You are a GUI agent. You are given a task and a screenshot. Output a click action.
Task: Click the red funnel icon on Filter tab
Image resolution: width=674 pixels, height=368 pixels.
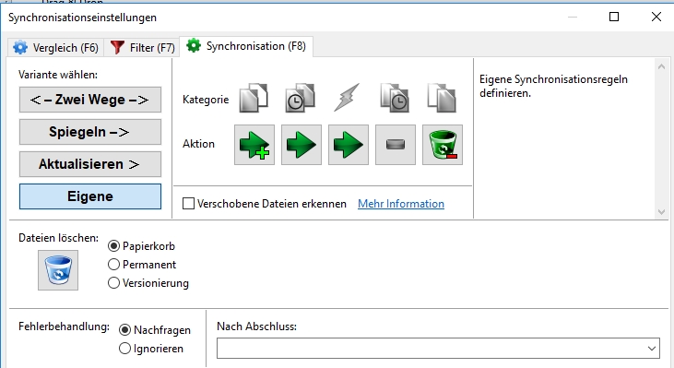click(117, 47)
